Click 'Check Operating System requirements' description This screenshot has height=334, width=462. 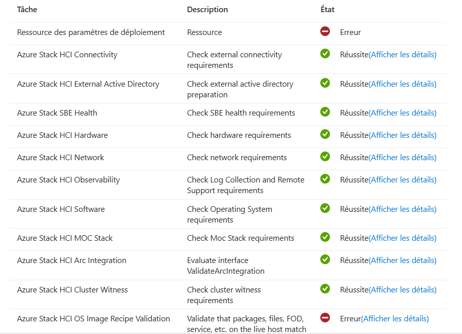point(230,214)
